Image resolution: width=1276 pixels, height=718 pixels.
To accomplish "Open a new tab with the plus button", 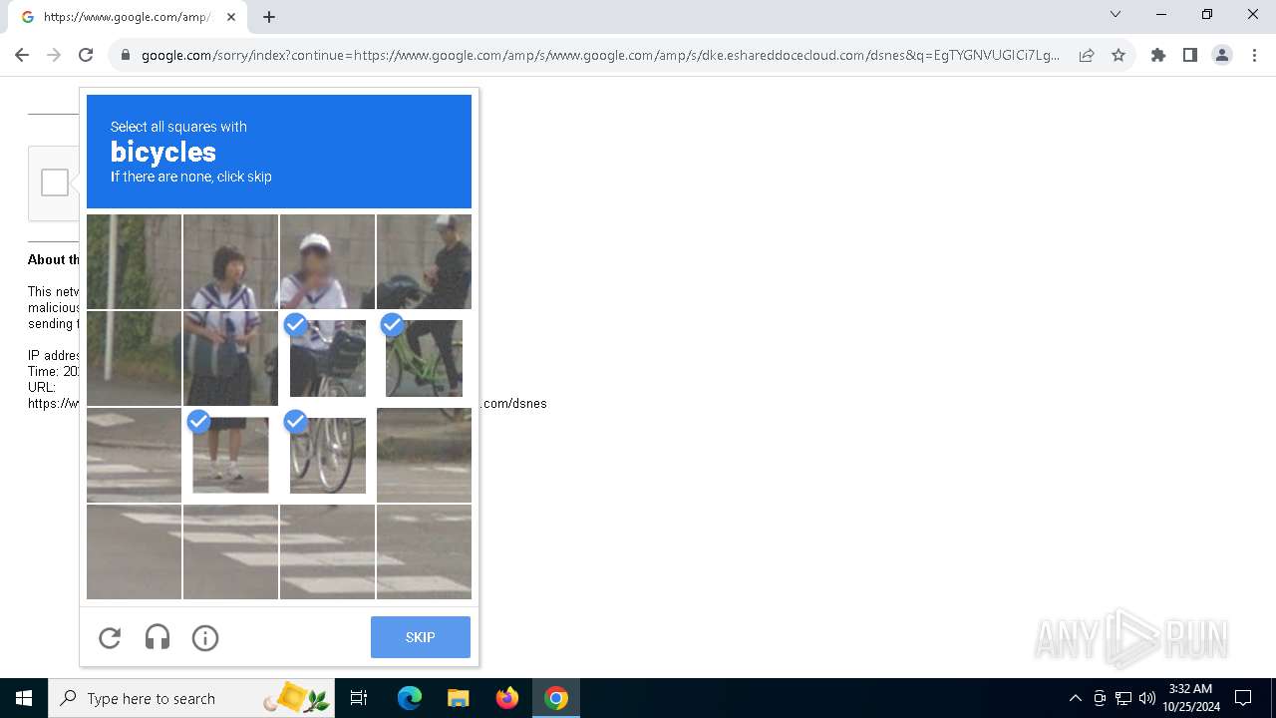I will coord(269,17).
